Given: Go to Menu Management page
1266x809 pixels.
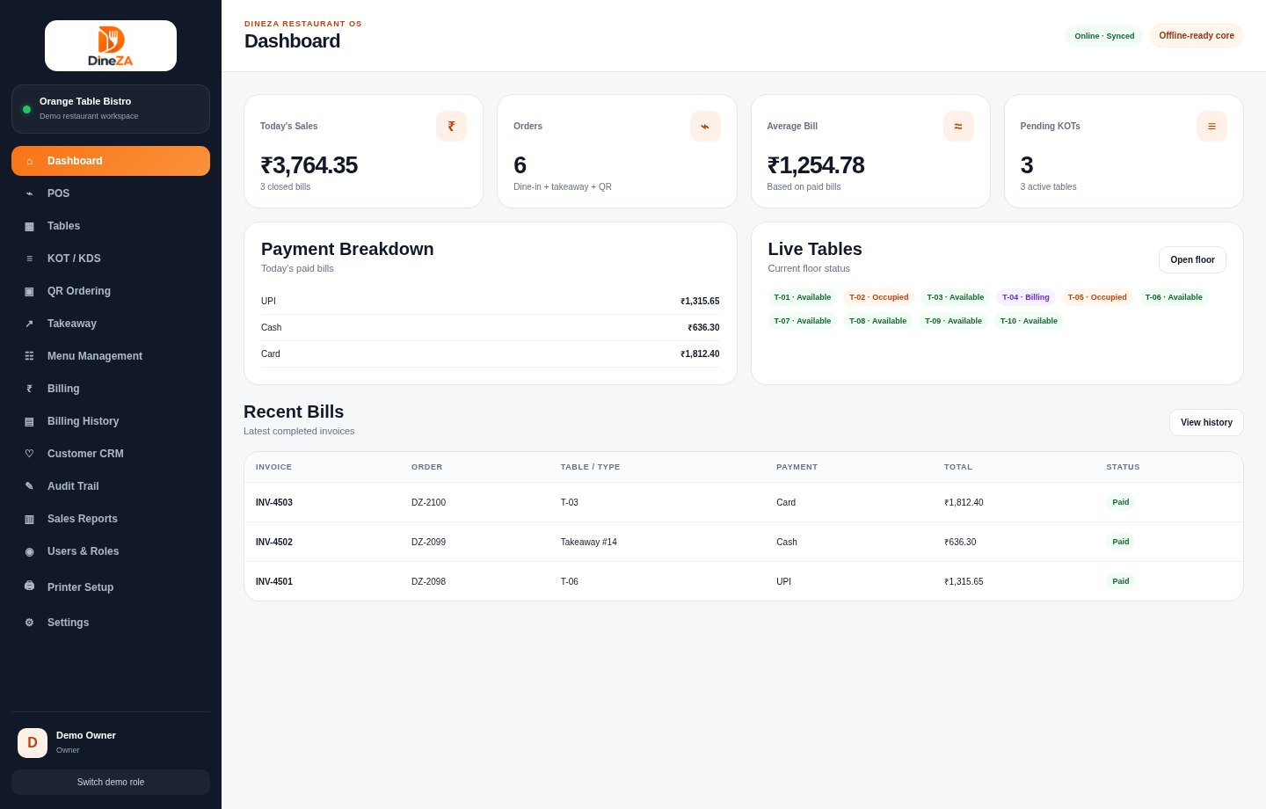Looking at the screenshot, I should [111, 356].
